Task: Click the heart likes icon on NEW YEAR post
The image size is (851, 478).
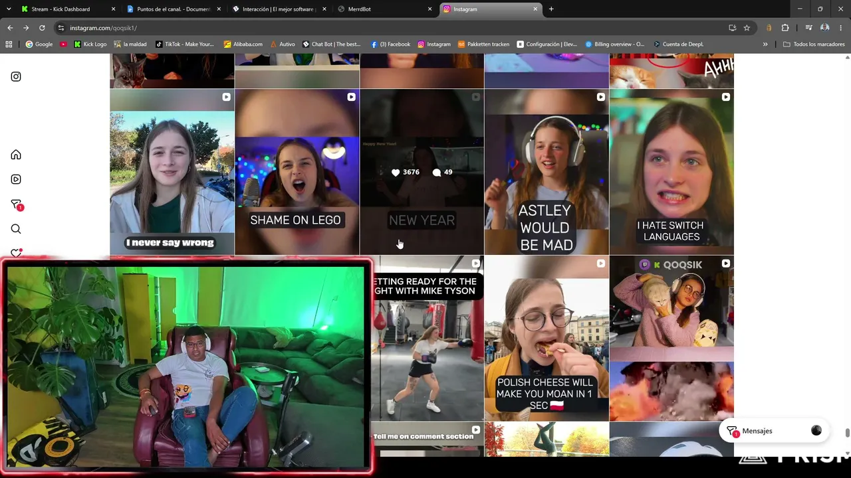Action: tap(396, 173)
